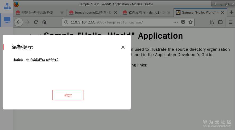This screenshot has width=235, height=130.
Task: Open the Firefox home page icon
Action: (44, 22)
